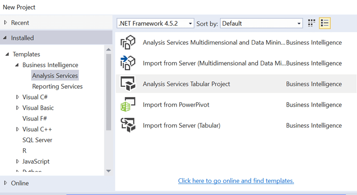The width and height of the screenshot is (357, 195).
Task: Choose Import from Server (Tabular) template
Action: 236,125
